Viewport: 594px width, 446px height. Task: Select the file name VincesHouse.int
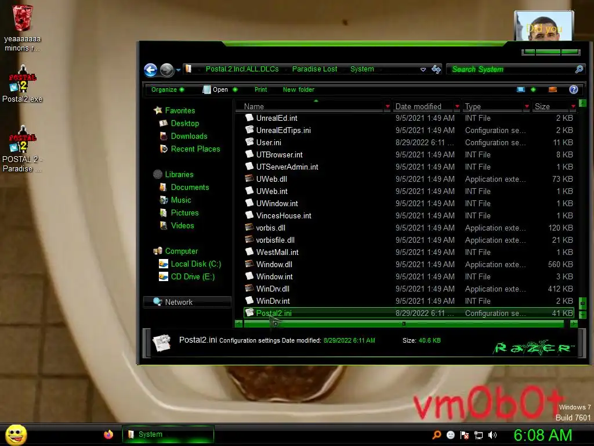click(283, 216)
